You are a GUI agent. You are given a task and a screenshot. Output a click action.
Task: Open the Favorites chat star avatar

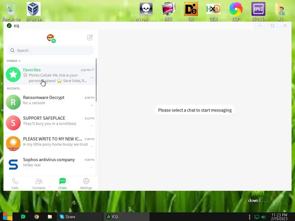13,75
